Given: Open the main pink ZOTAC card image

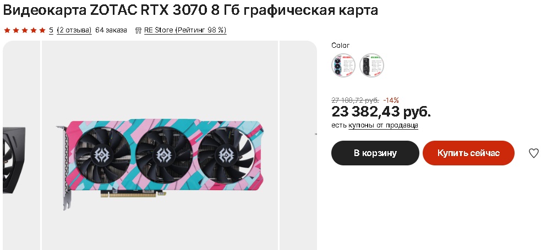Looking at the screenshot, I should 160,145.
